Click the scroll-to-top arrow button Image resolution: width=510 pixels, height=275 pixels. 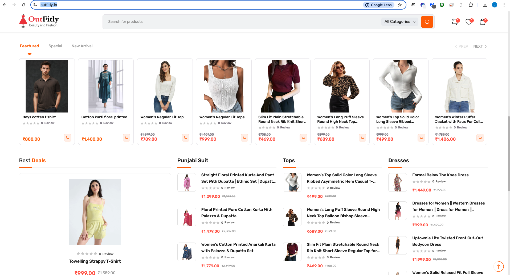pyautogui.click(x=499, y=266)
